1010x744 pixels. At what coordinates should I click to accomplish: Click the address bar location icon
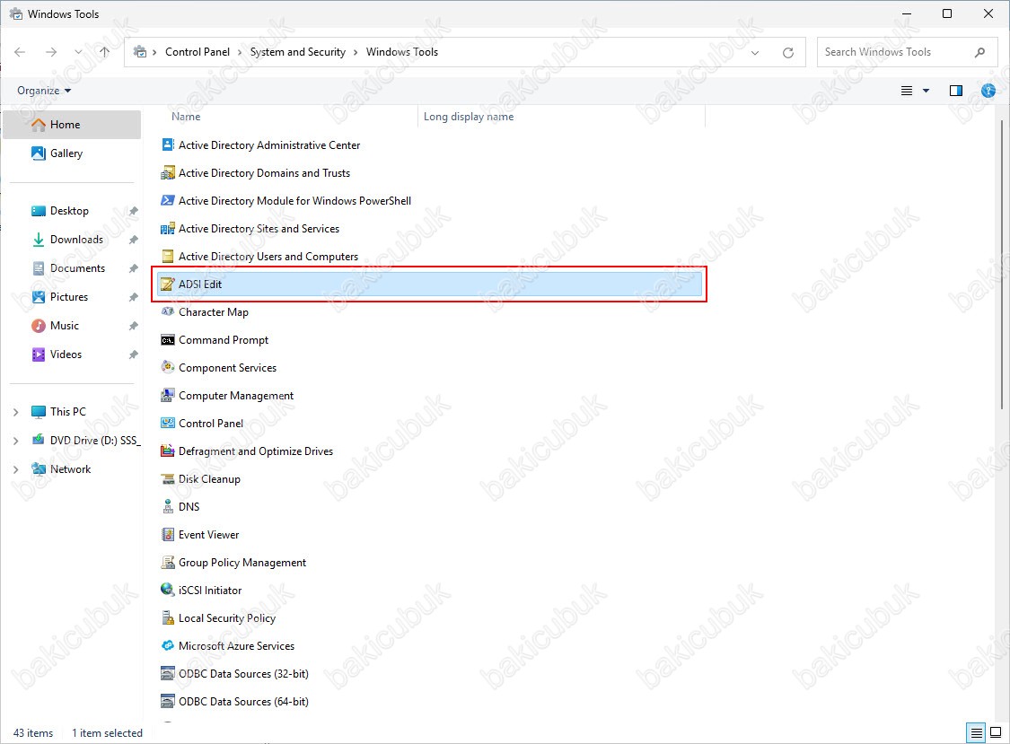tap(140, 52)
